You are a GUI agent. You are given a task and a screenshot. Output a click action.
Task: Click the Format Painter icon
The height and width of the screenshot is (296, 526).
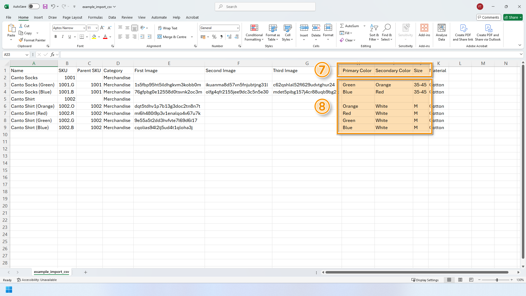[21, 40]
